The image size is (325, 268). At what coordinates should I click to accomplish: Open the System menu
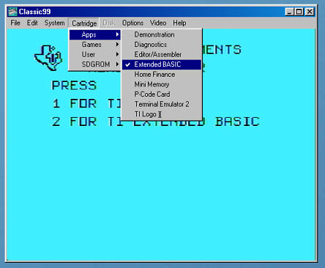(55, 23)
